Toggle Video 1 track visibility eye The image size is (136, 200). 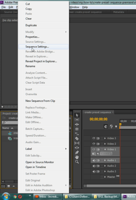pos(94,149)
